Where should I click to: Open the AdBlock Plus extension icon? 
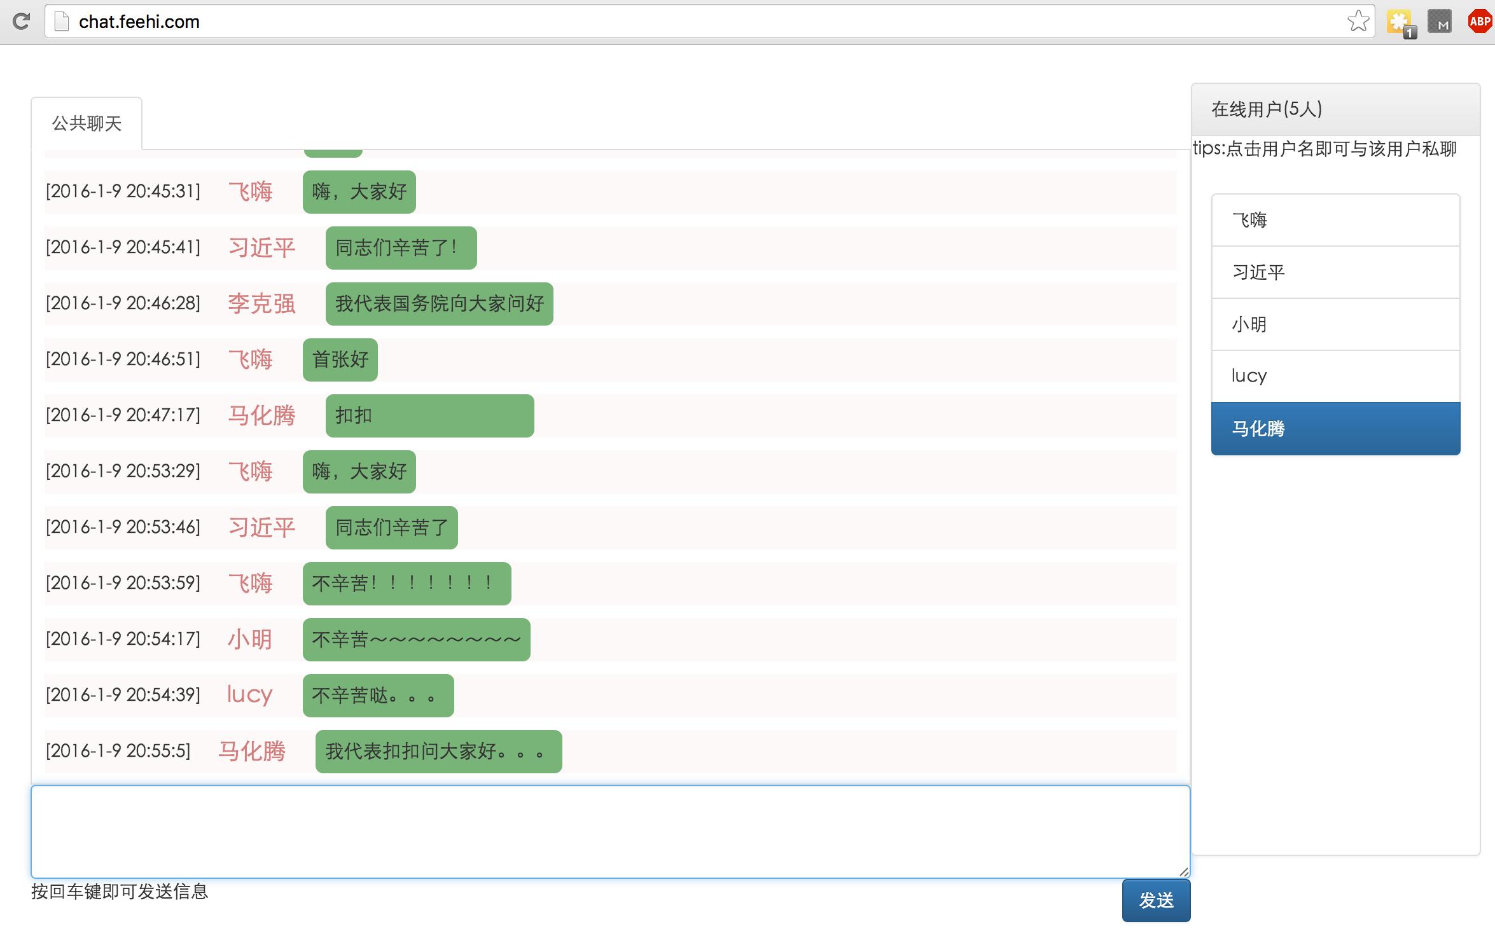tap(1480, 22)
